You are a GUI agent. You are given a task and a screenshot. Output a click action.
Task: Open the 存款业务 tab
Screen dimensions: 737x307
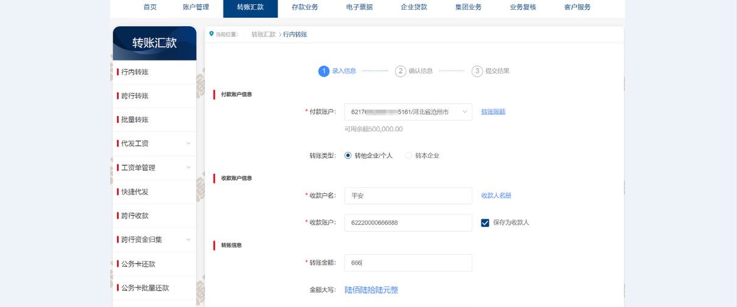coord(305,7)
